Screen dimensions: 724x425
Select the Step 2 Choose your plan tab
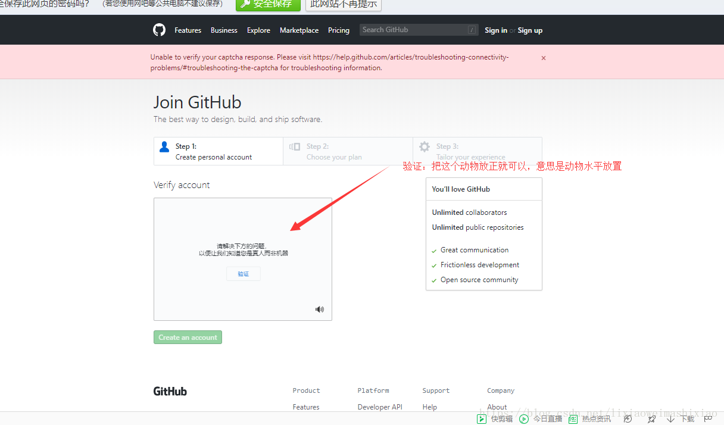tap(348, 151)
